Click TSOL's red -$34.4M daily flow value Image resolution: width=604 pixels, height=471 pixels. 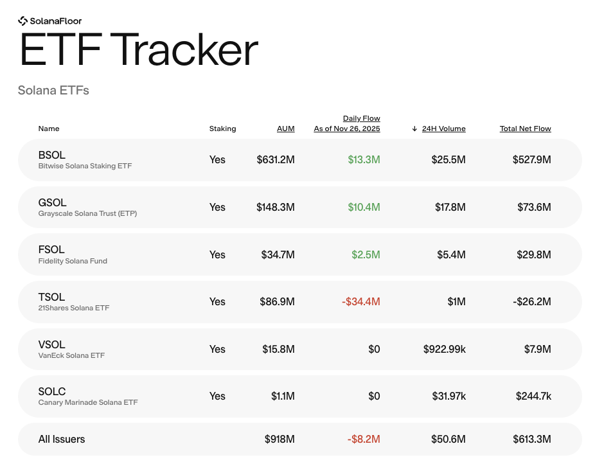361,301
